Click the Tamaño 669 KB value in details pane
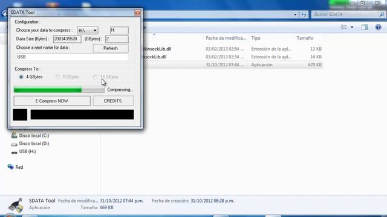The width and height of the screenshot is (387, 217). click(106, 207)
